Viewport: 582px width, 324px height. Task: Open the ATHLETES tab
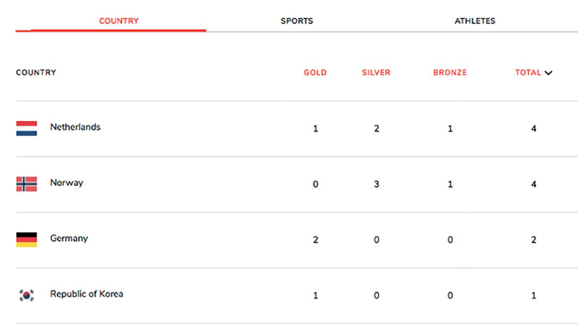pyautogui.click(x=475, y=21)
